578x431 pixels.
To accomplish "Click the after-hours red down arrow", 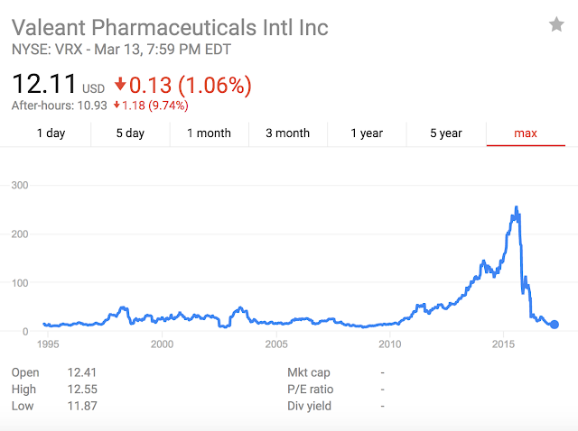I will pyautogui.click(x=117, y=105).
